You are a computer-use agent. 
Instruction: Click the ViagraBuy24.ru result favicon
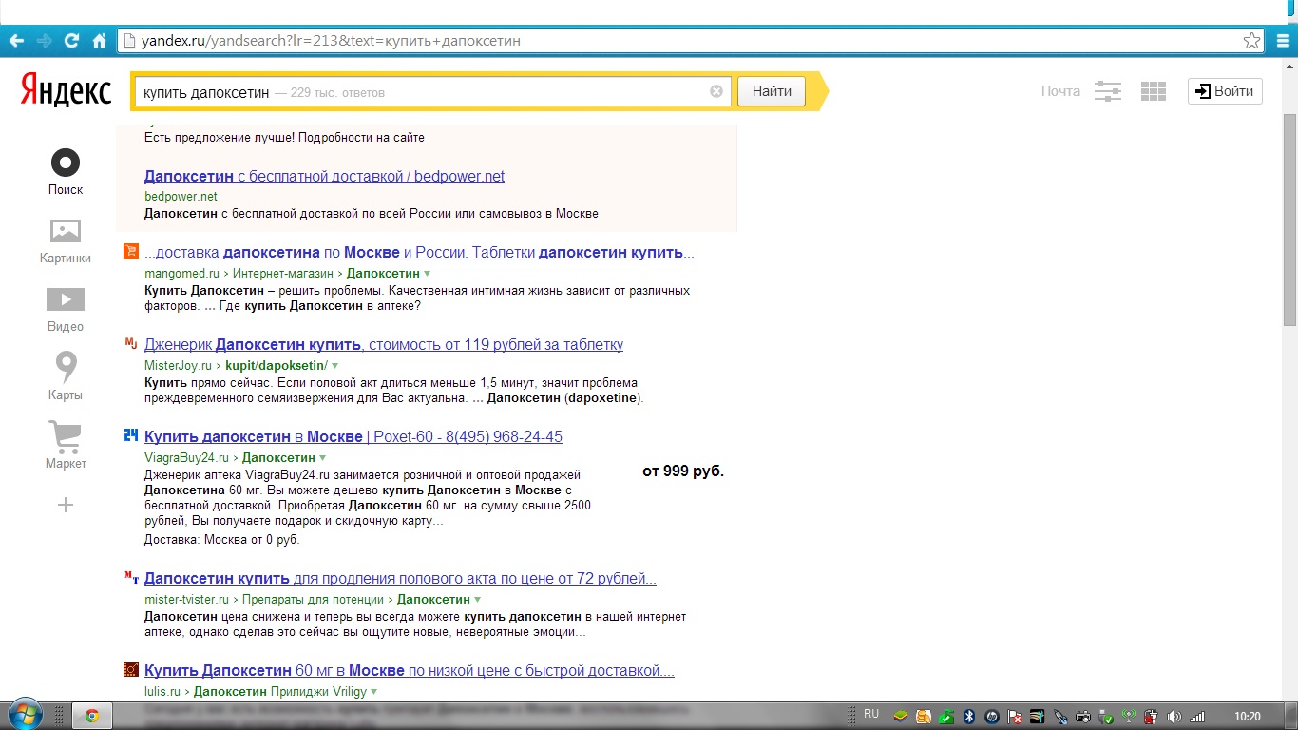click(131, 435)
